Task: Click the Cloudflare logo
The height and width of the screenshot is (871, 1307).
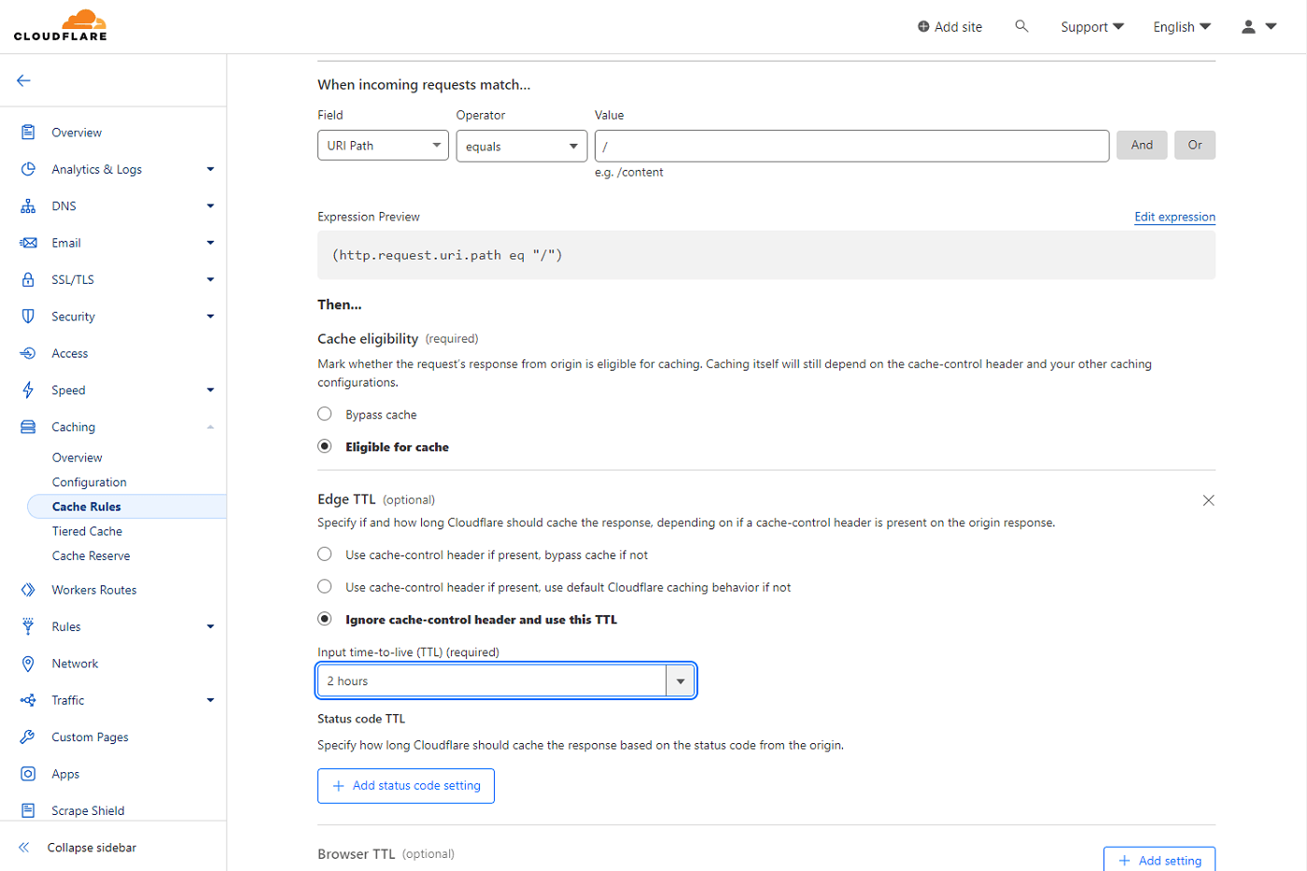Action: (59, 25)
